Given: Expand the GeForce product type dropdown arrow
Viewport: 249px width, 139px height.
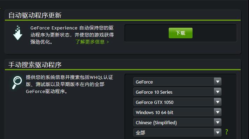Looking at the screenshot, I should [x=217, y=82].
